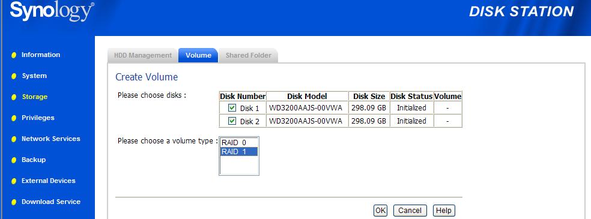Viewport: 591px width, 219px height.
Task: Click empty area of volume type listbox
Action: click(x=238, y=165)
